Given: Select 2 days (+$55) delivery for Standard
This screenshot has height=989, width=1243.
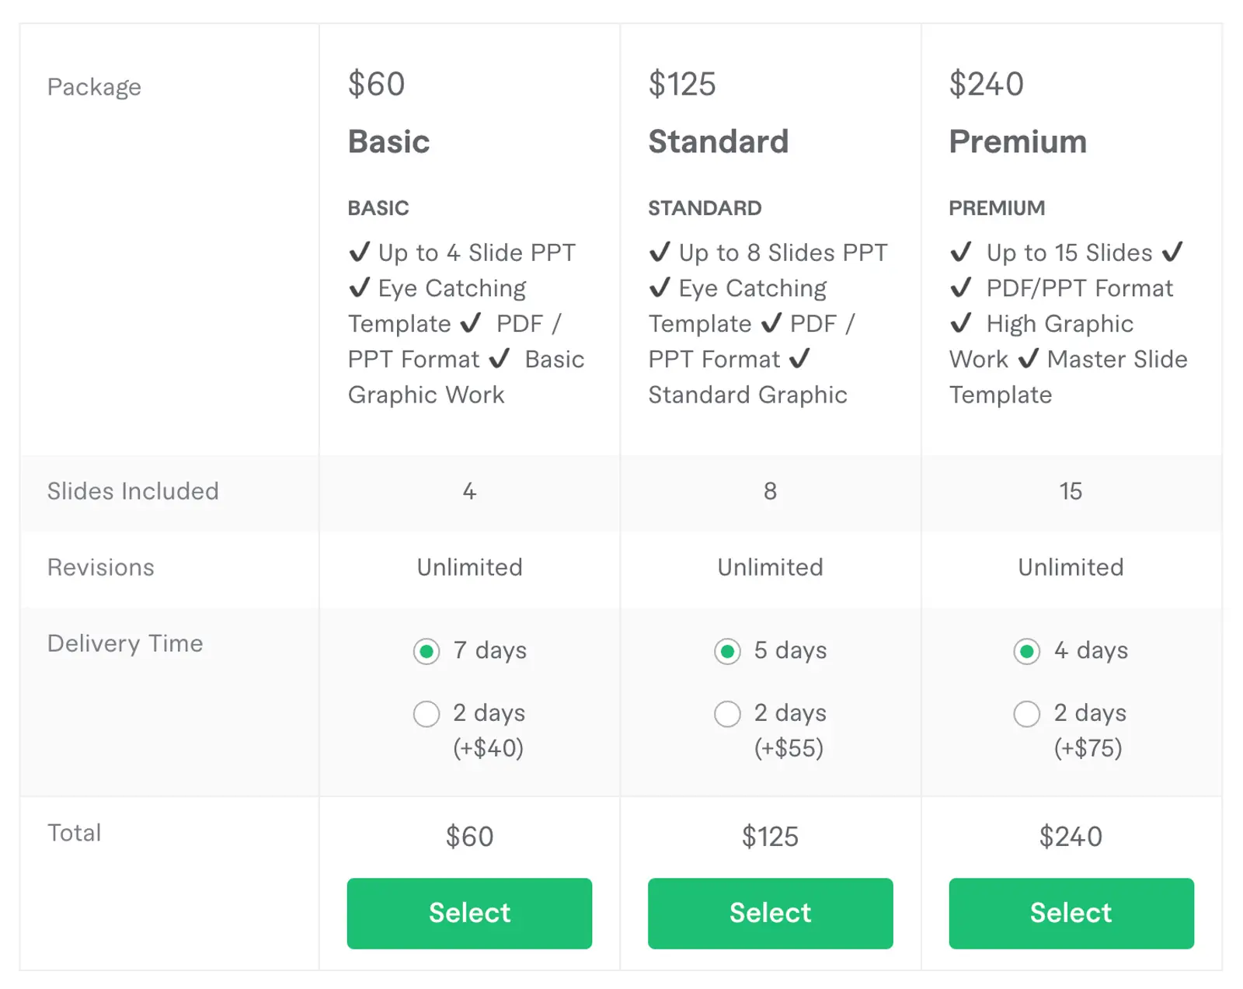Looking at the screenshot, I should (727, 713).
